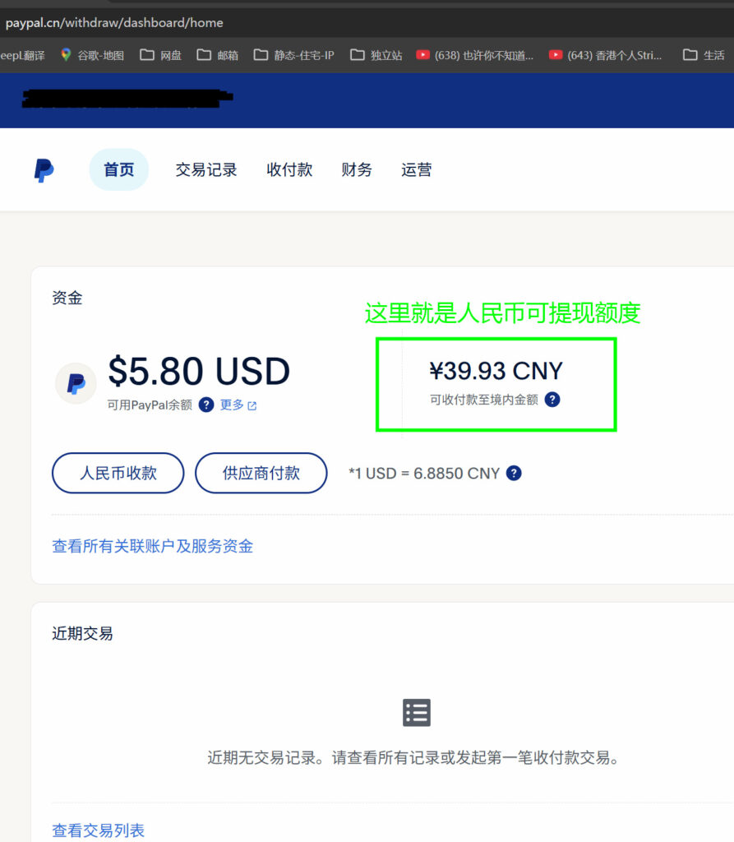Open the 收付款 navigation tab
This screenshot has width=734, height=842.
pyautogui.click(x=289, y=170)
